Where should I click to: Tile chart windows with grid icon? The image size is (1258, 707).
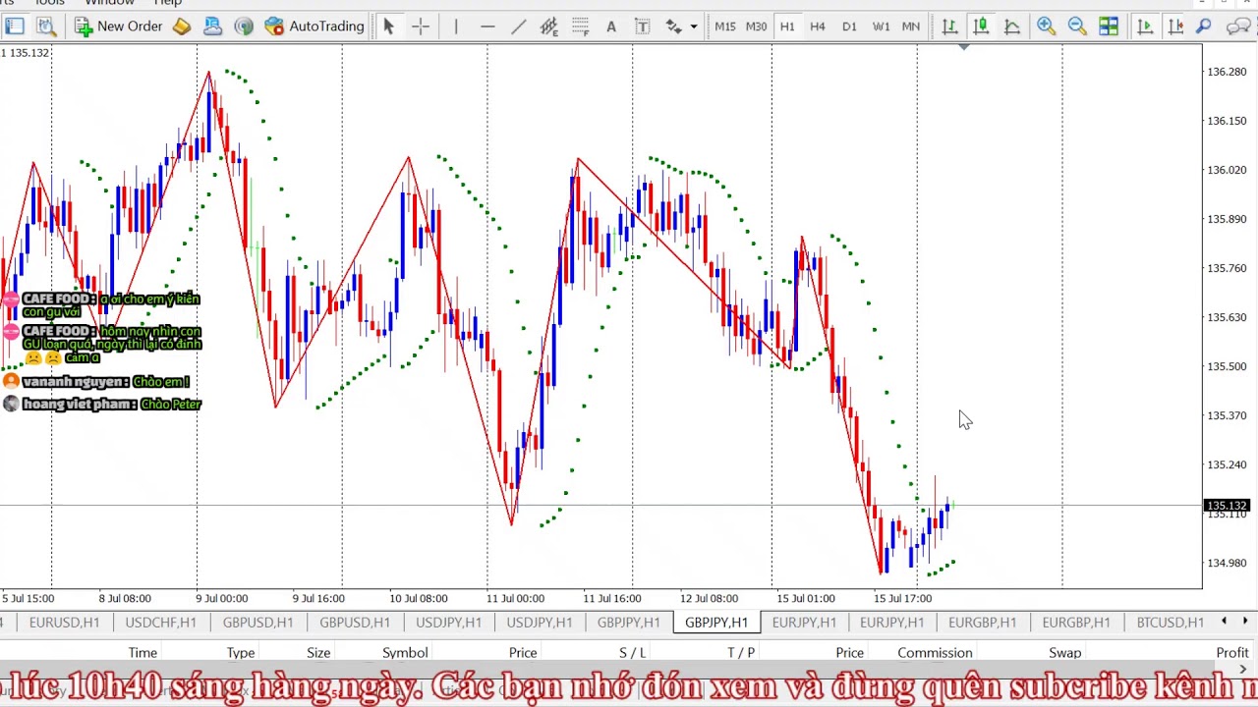coord(1109,27)
